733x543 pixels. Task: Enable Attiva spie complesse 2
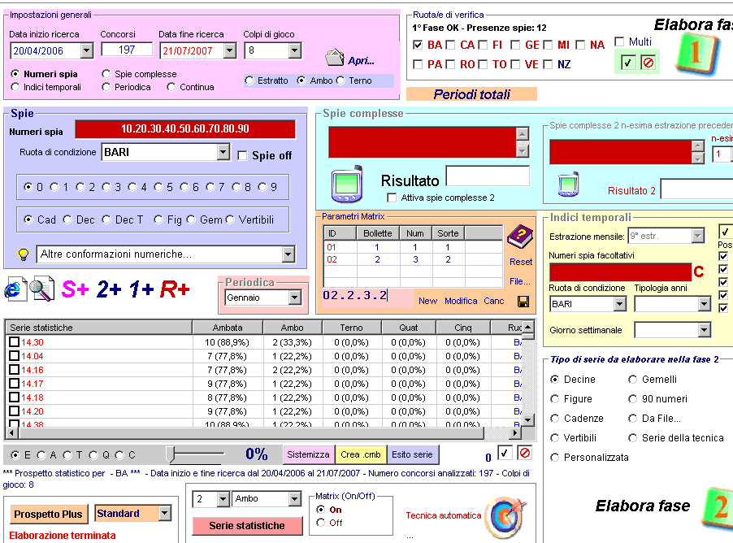[392, 198]
